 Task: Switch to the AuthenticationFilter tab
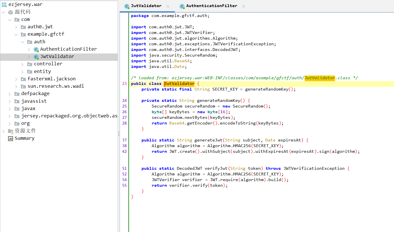coord(212,6)
